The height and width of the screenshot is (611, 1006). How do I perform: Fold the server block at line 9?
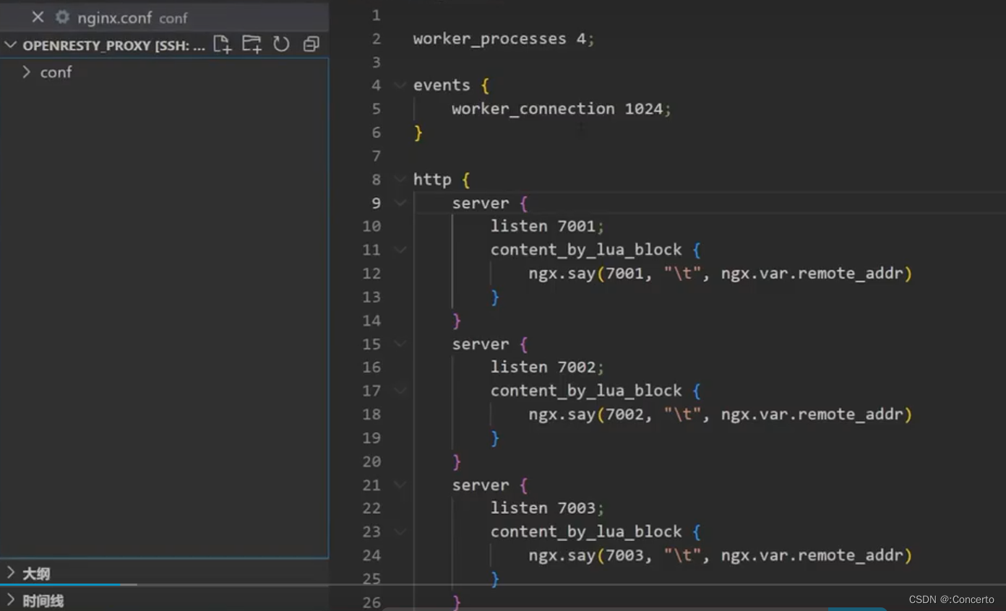click(400, 203)
